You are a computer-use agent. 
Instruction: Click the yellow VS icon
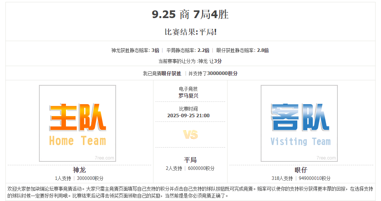(190, 135)
